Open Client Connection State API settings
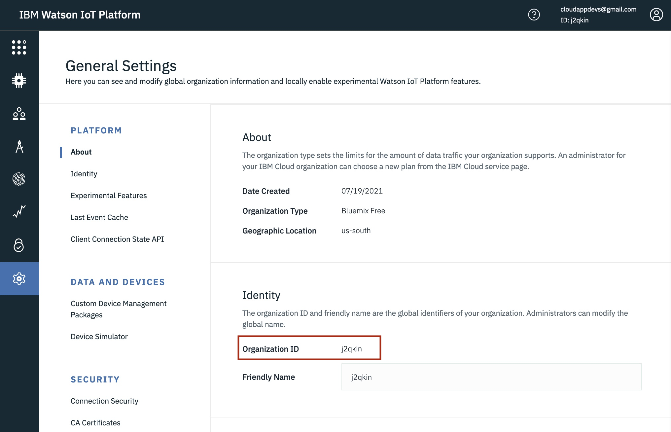This screenshot has height=432, width=671. [117, 239]
